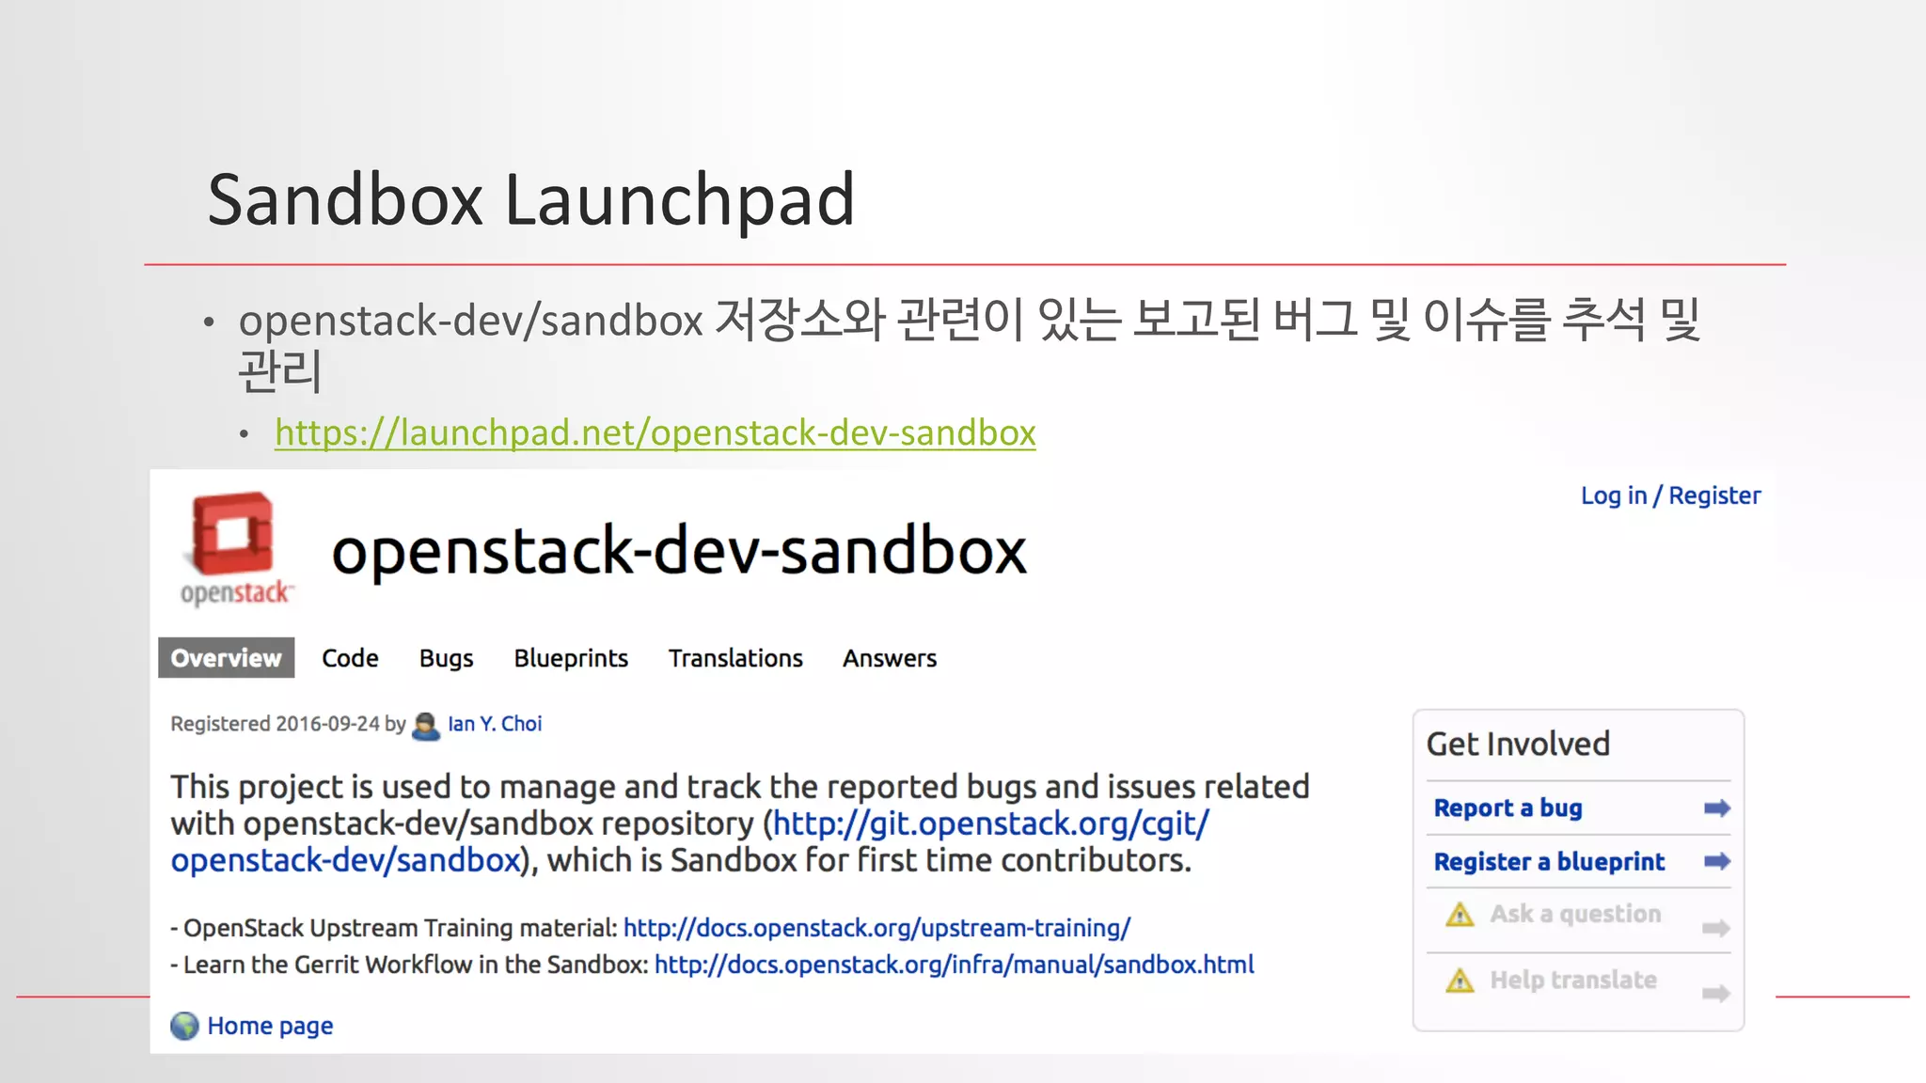The image size is (1926, 1083).
Task: Click the arrow icon beside Register a blueprint
Action: click(x=1717, y=861)
